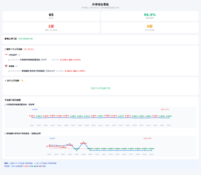Viewport: 201px width, 175px height.
Task: Click the 96.9% city compliance rate value
Action: click(x=150, y=15)
